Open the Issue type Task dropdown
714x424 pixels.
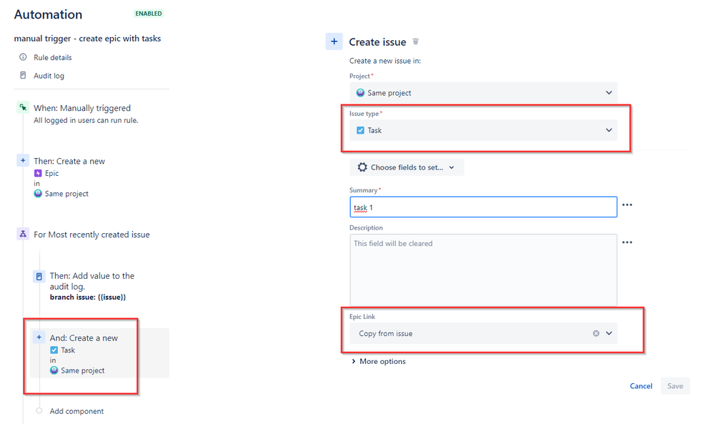point(483,130)
